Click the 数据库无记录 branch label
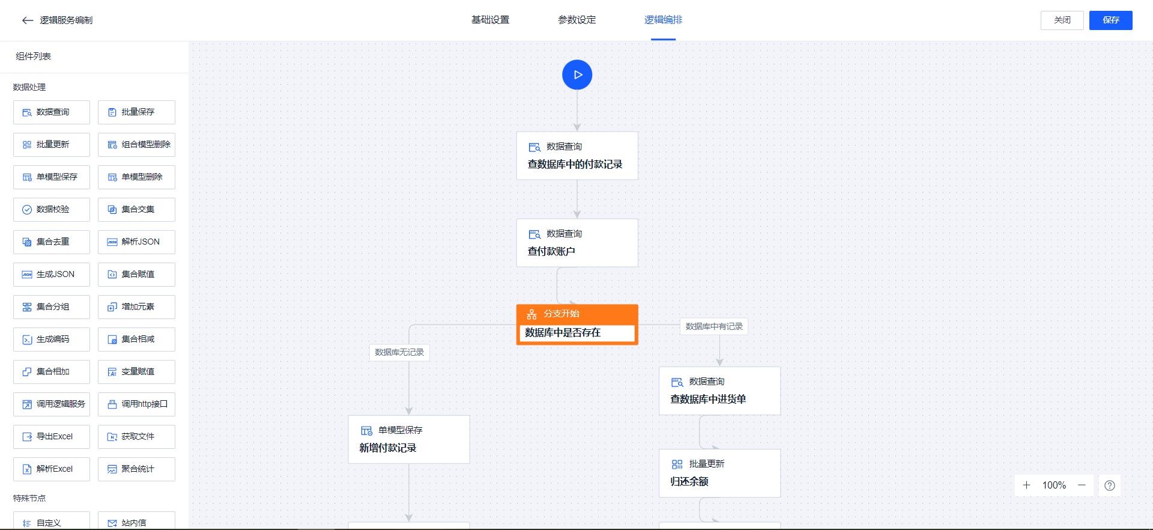The width and height of the screenshot is (1153, 530). (399, 352)
